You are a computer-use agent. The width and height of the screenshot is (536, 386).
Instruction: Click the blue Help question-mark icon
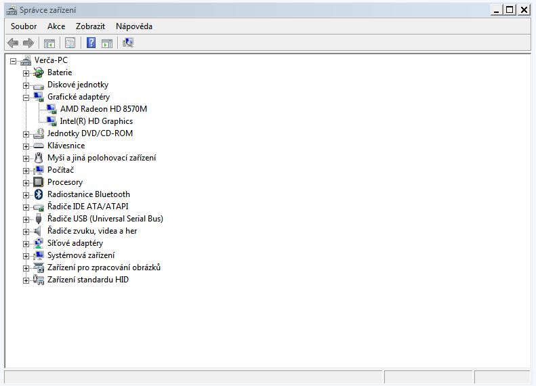(x=91, y=43)
